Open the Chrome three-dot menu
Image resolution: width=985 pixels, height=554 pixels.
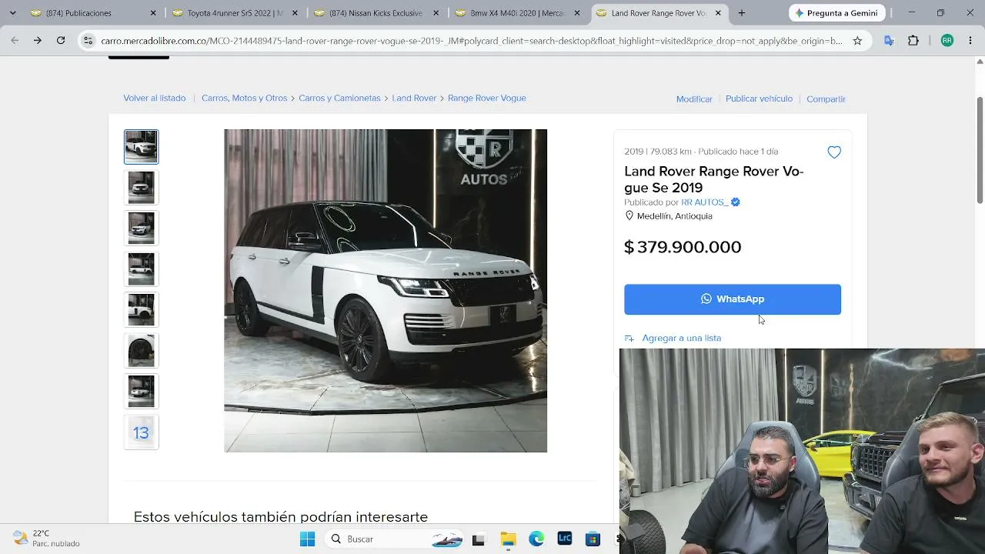pos(970,41)
